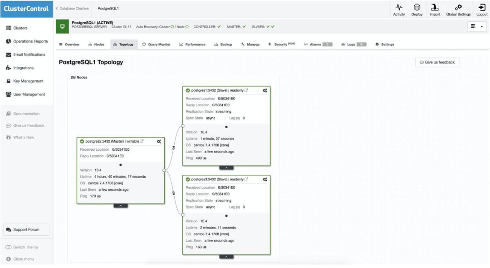This screenshot has height=268, width=490.
Task: Switch Theme toggle in sidebar
Action: [22, 248]
